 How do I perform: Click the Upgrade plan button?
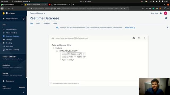pos(22,87)
